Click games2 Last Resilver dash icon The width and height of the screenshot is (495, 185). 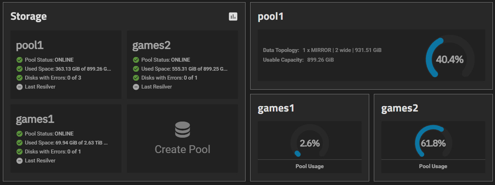(x=136, y=87)
